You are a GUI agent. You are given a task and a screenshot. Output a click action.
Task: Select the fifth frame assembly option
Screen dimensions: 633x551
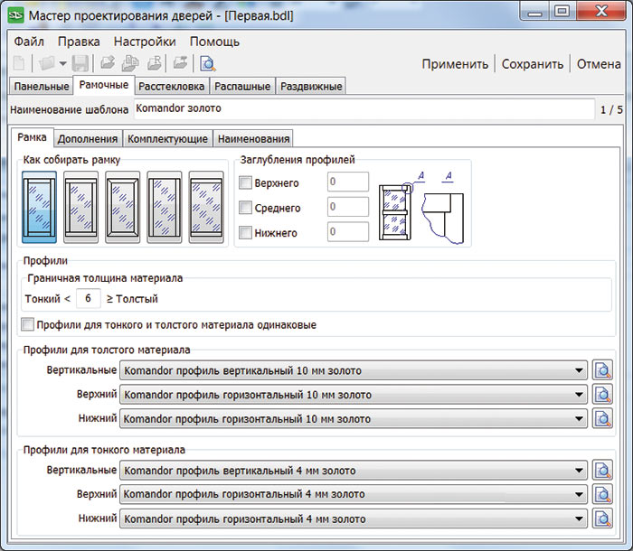coord(205,207)
